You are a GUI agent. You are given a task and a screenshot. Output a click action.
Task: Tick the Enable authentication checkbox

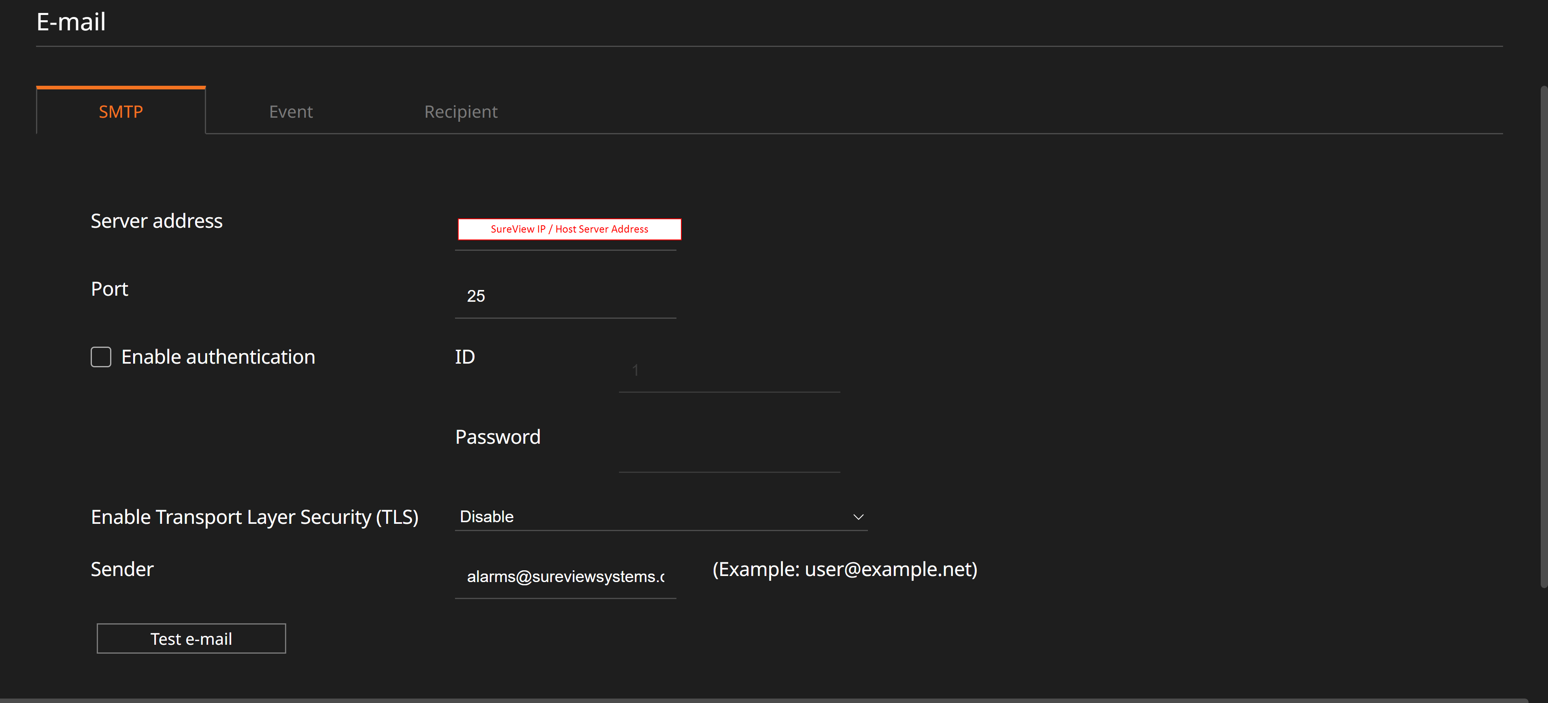coord(101,357)
